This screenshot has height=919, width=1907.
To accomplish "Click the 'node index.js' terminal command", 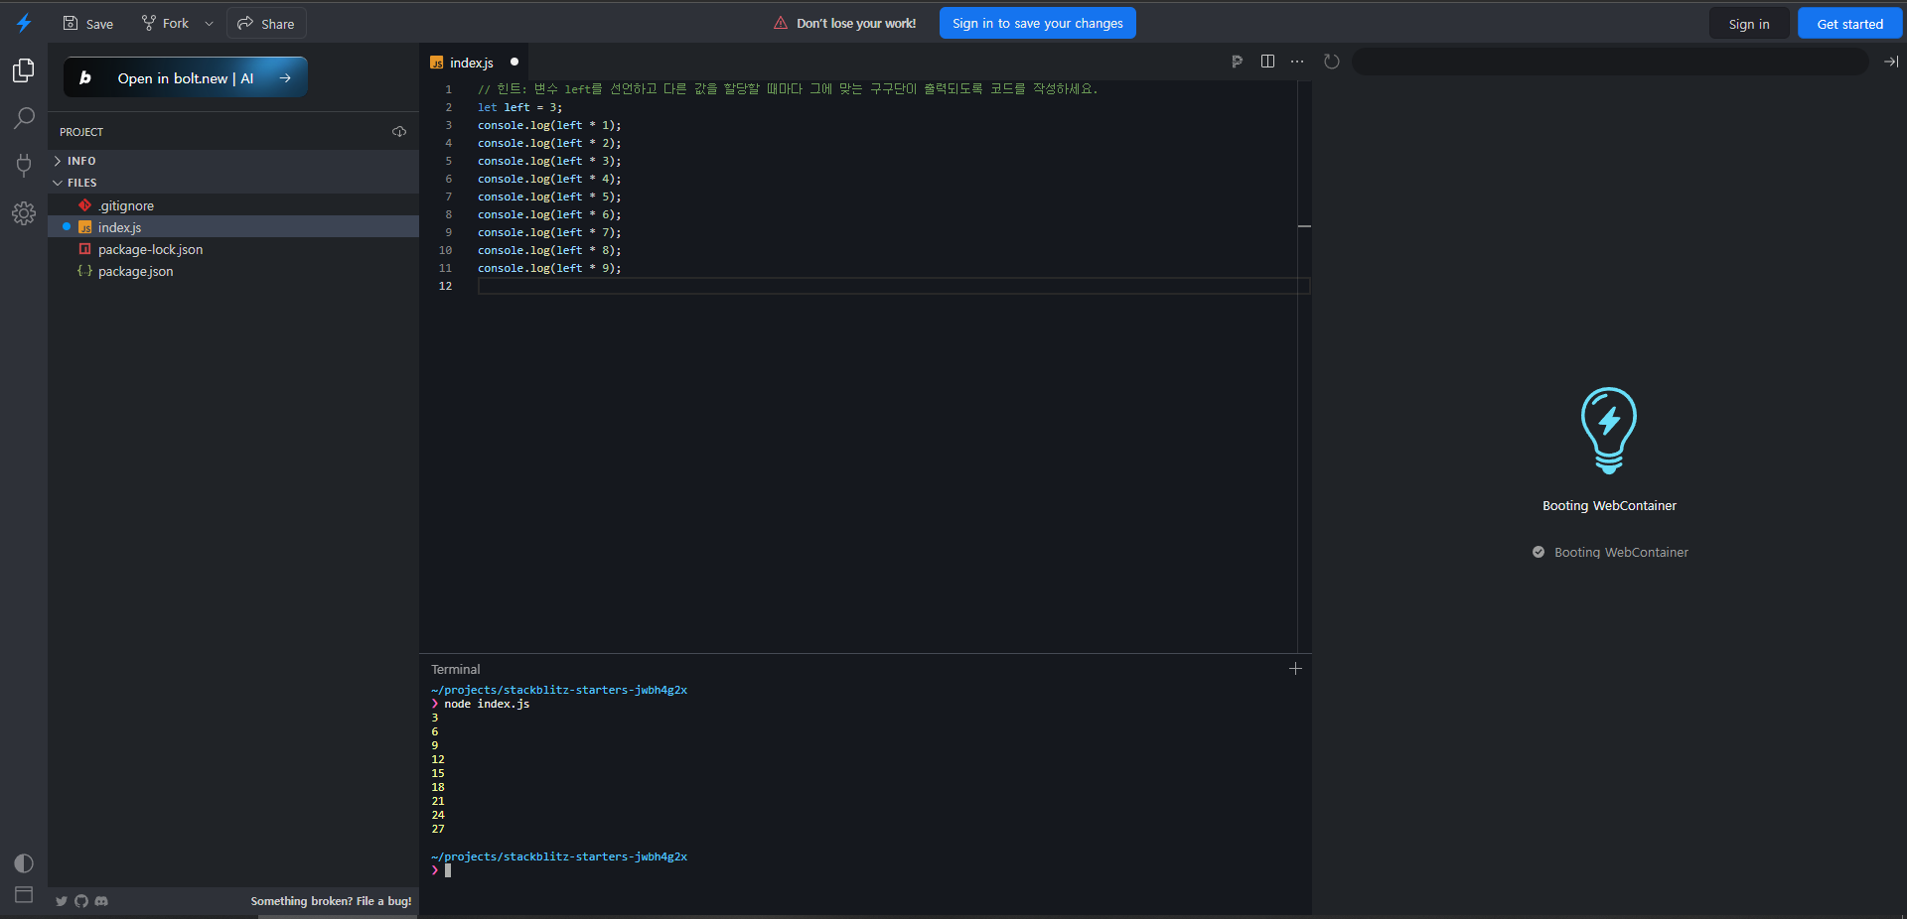I will point(487,704).
